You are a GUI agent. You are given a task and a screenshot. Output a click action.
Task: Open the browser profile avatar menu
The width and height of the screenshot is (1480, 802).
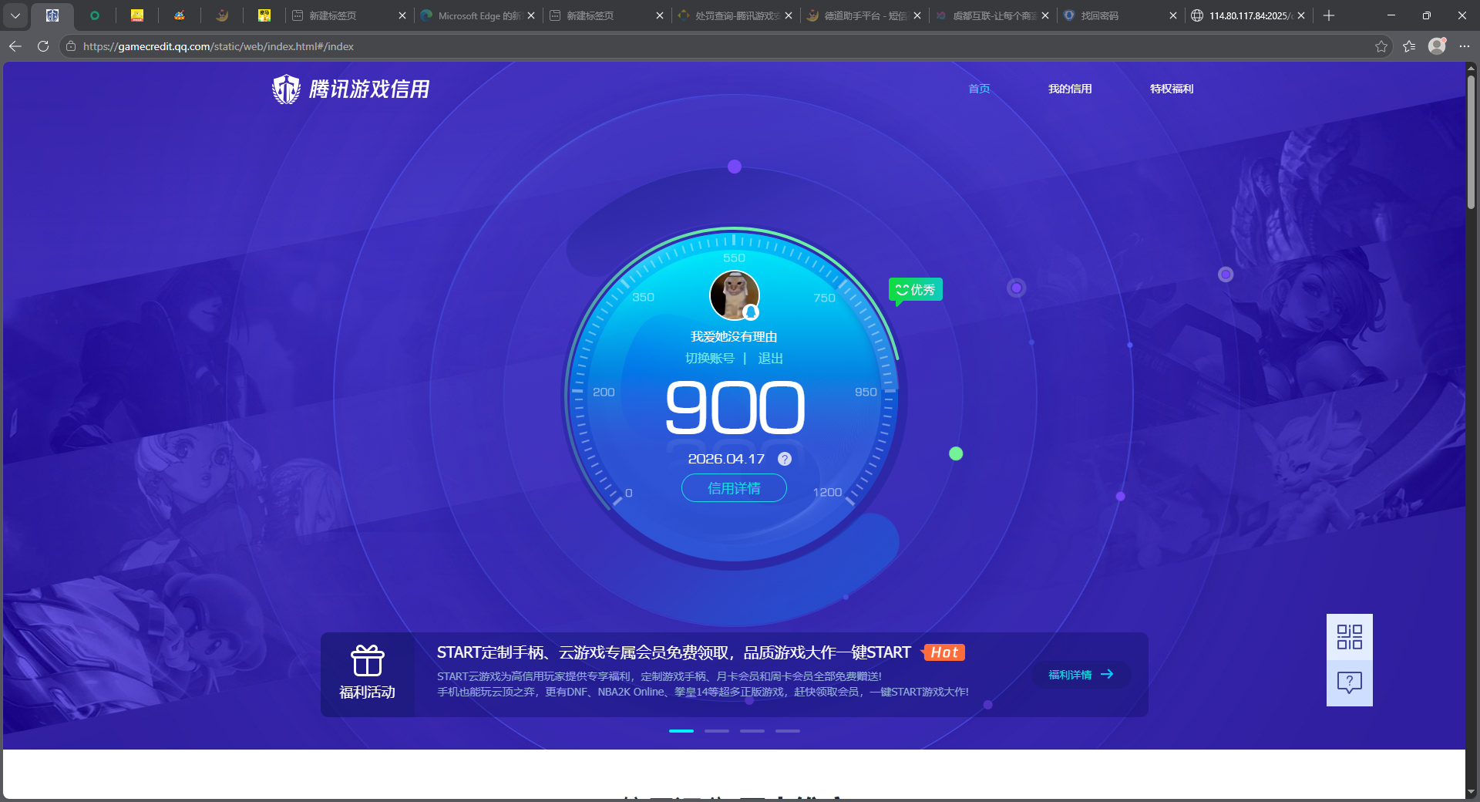1437,46
